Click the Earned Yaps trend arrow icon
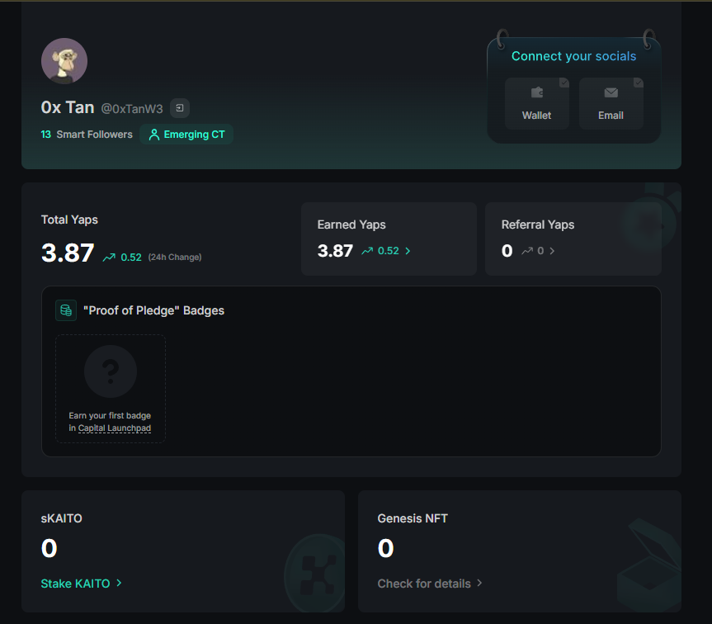 367,251
